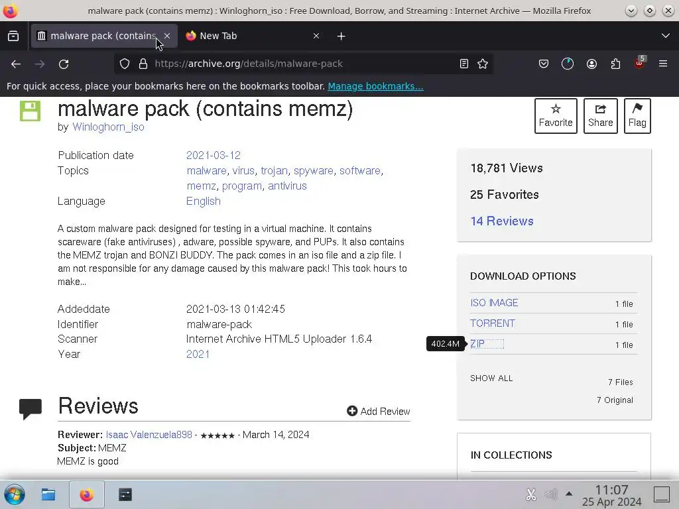
Task: Open file manager from taskbar
Action: click(48, 494)
